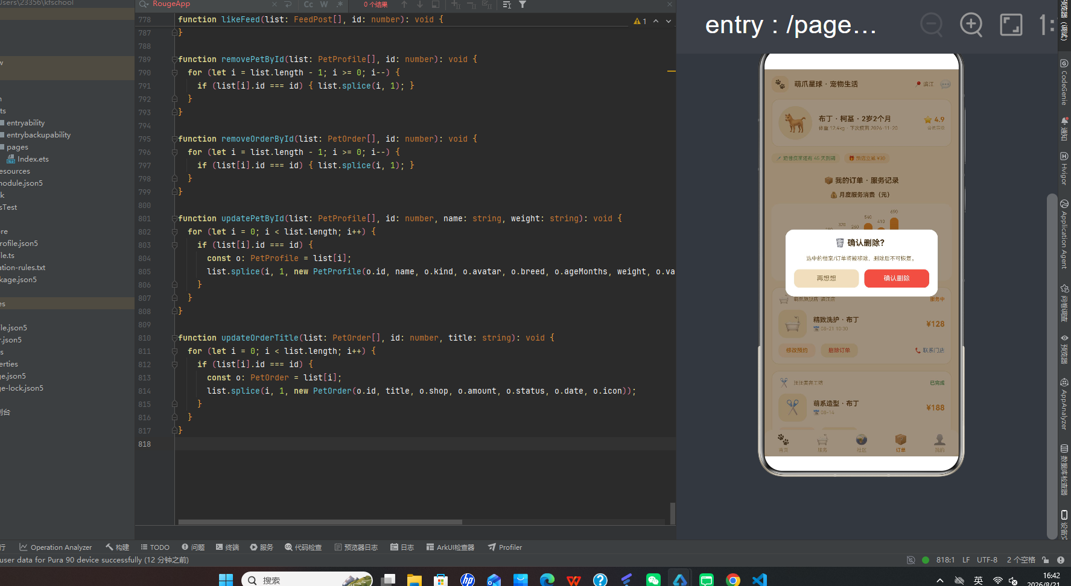Open AppAnalyzer side panel
The image size is (1071, 586).
pos(1064,404)
